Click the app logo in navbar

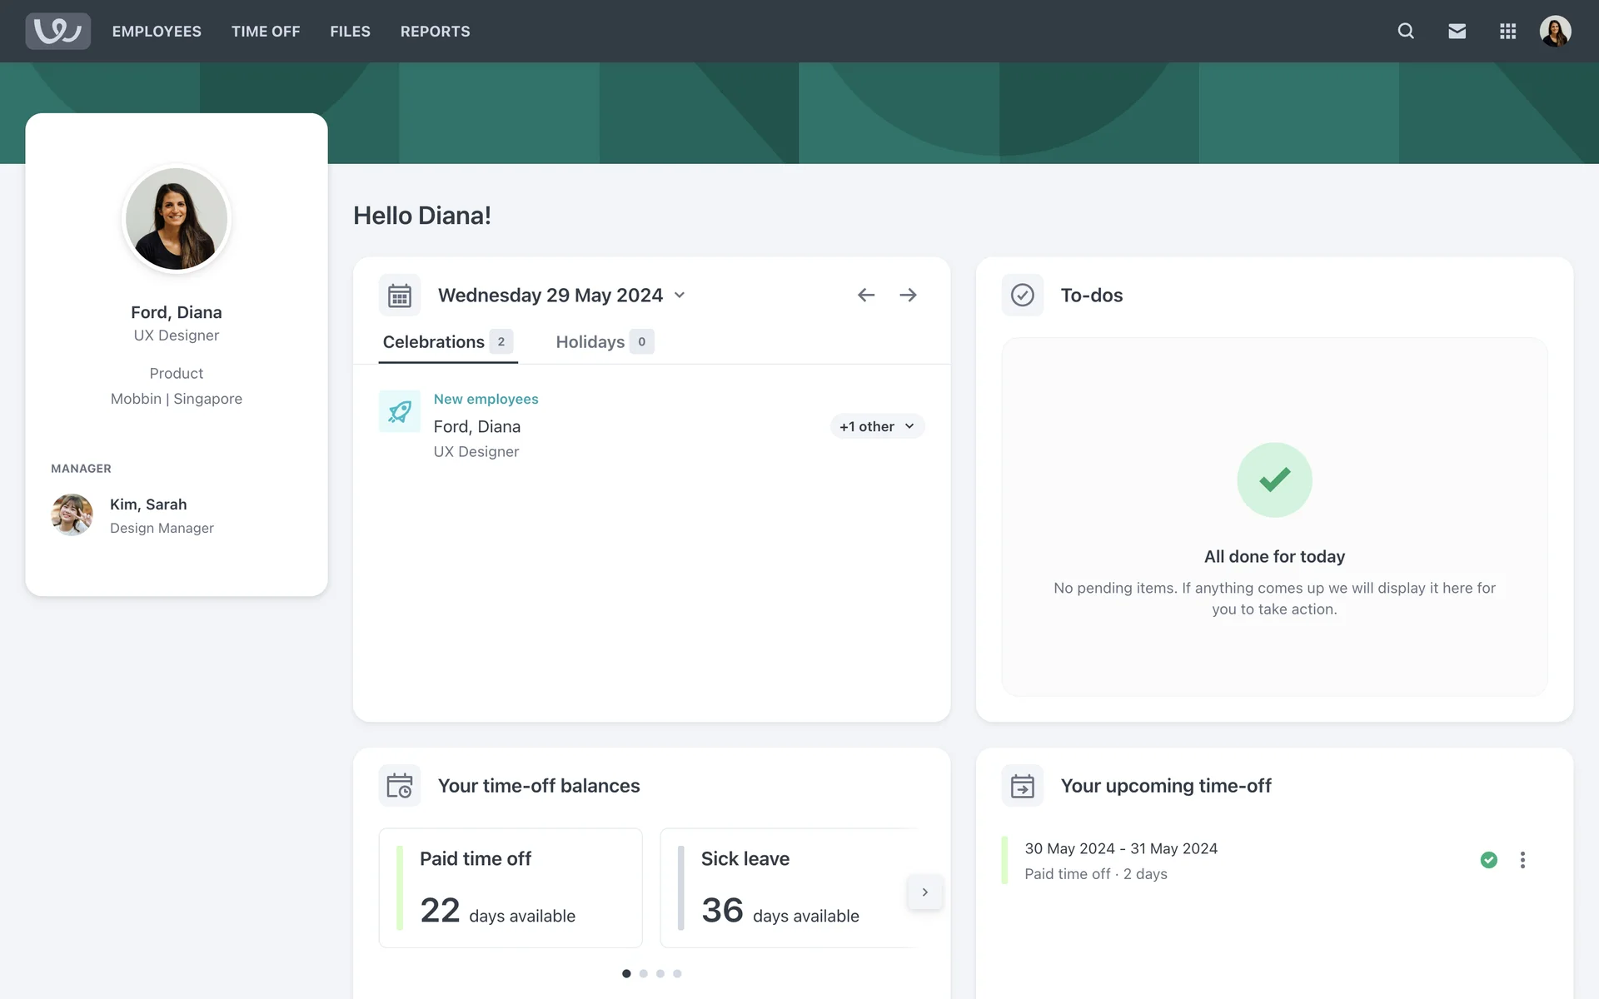(57, 31)
